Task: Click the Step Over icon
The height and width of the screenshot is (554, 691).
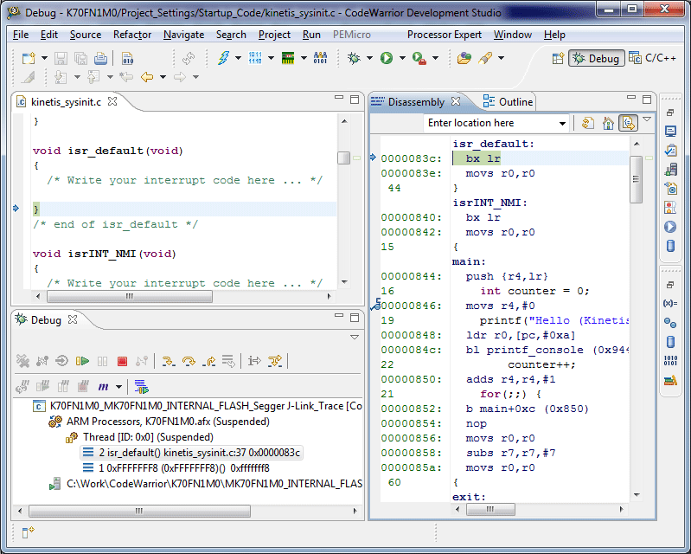Action: tap(189, 361)
